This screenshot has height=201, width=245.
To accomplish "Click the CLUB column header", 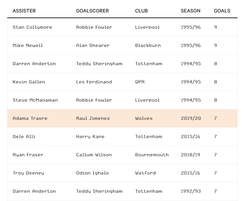I will 142,11.
